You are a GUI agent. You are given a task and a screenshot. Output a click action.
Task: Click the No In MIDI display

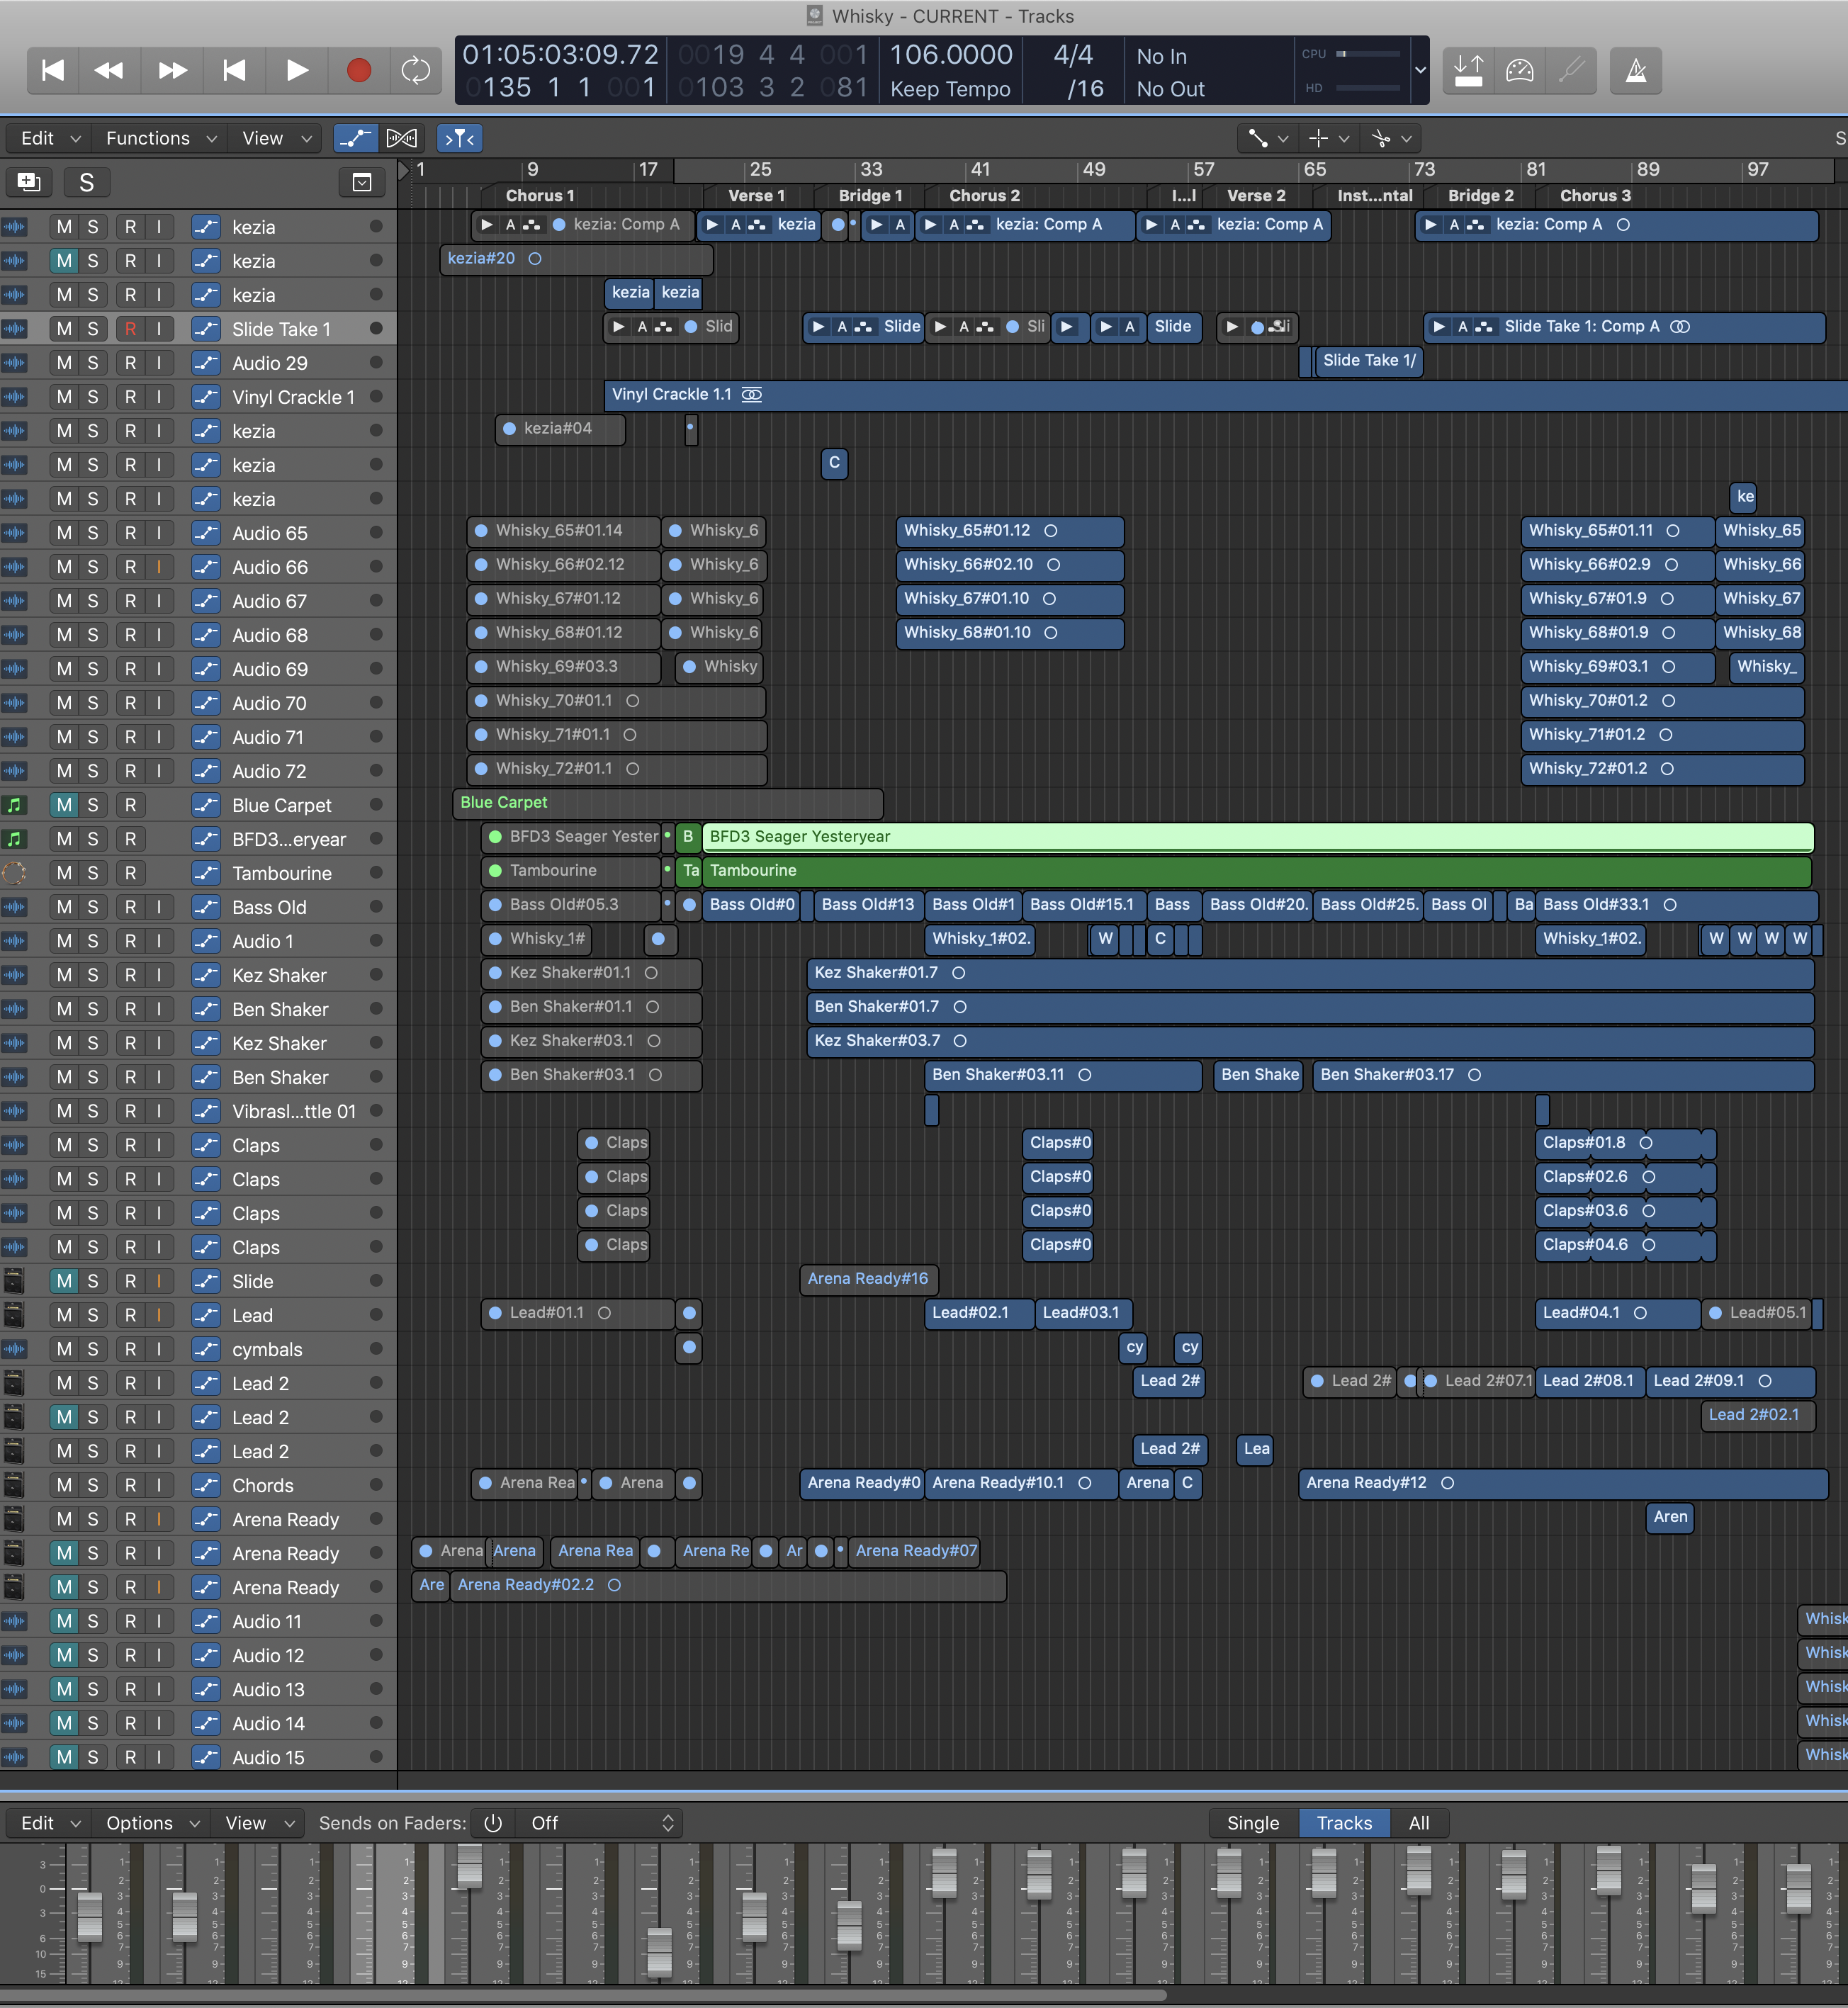(1162, 57)
